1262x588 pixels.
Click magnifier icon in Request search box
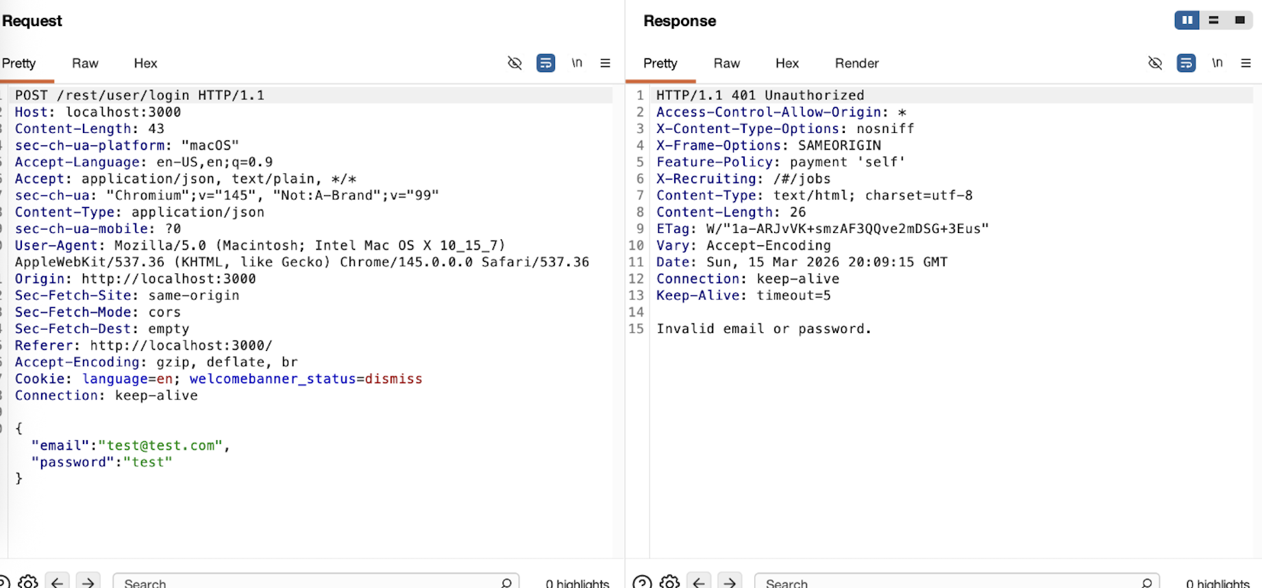pos(506,583)
